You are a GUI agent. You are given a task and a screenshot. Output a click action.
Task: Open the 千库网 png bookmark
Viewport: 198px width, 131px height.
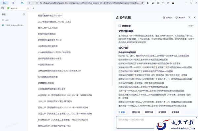(x=13, y=25)
